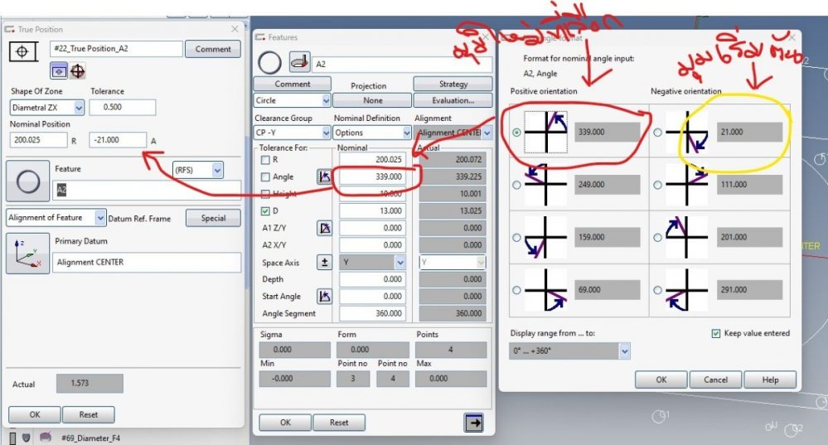
Task: Select the #69_Diameter_F4 list row
Action: point(90,438)
